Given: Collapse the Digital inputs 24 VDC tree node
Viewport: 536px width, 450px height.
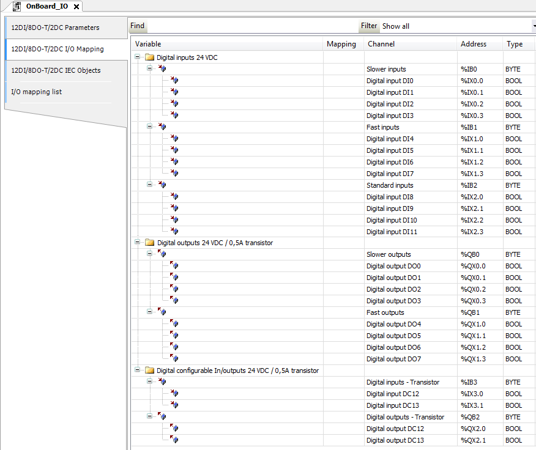Looking at the screenshot, I should click(x=138, y=57).
